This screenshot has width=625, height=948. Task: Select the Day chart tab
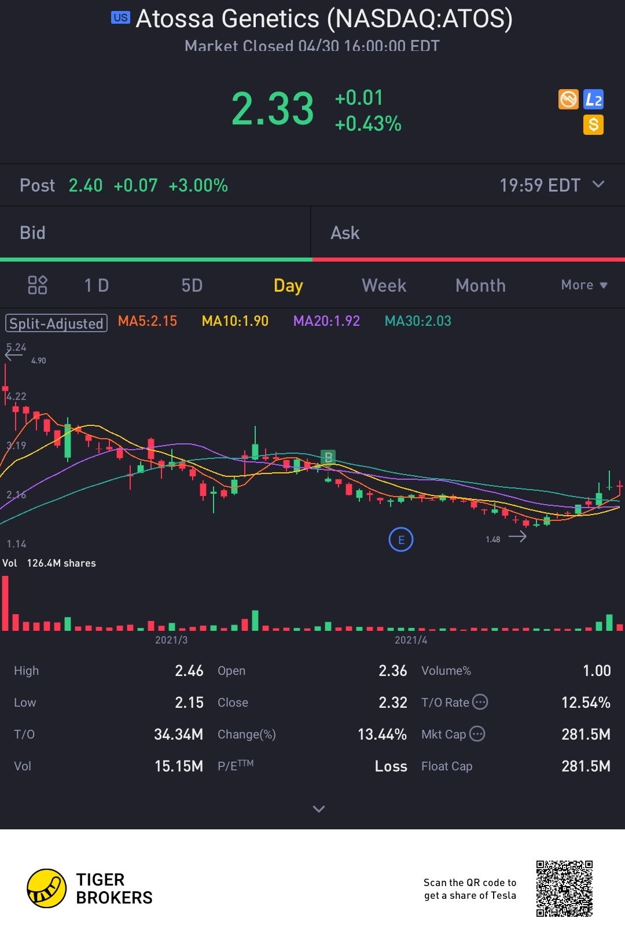[288, 285]
